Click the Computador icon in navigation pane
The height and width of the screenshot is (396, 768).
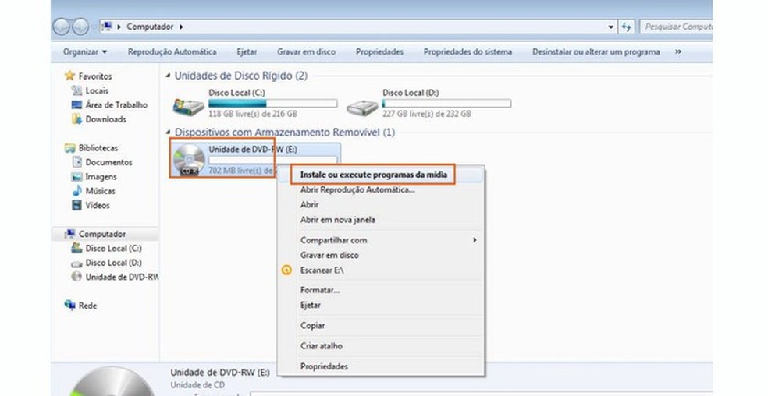coord(70,234)
